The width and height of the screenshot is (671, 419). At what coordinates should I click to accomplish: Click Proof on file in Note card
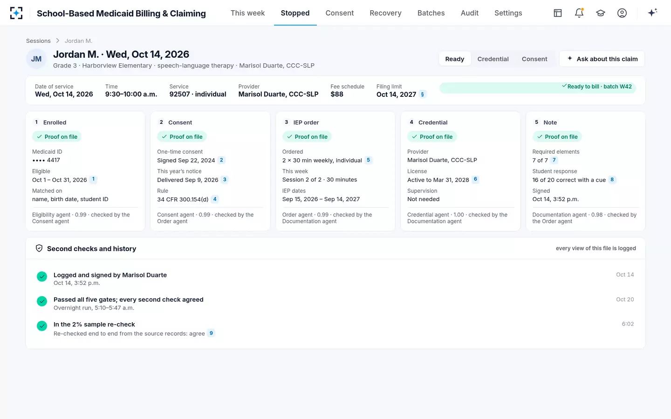pyautogui.click(x=557, y=137)
